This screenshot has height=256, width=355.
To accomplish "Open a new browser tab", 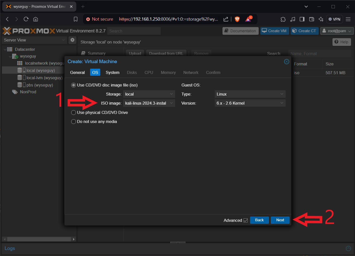I will tap(83, 7).
